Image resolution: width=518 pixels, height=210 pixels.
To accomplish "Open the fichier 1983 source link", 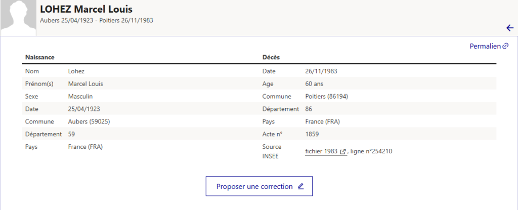I will pyautogui.click(x=321, y=151).
